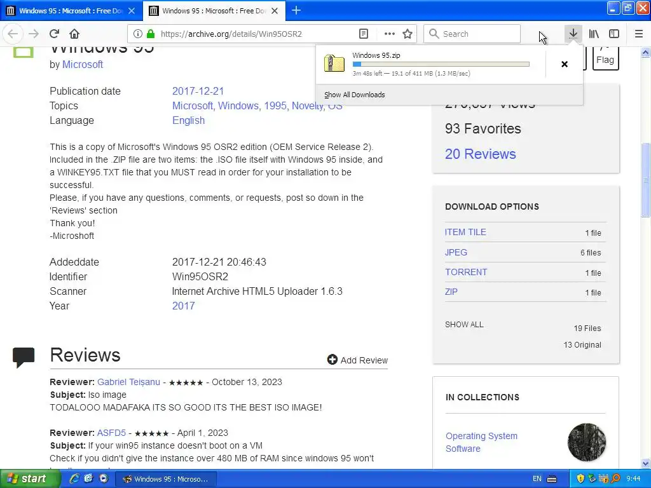The height and width of the screenshot is (488, 651).
Task: Click the 13 Original files text
Action: click(x=582, y=345)
